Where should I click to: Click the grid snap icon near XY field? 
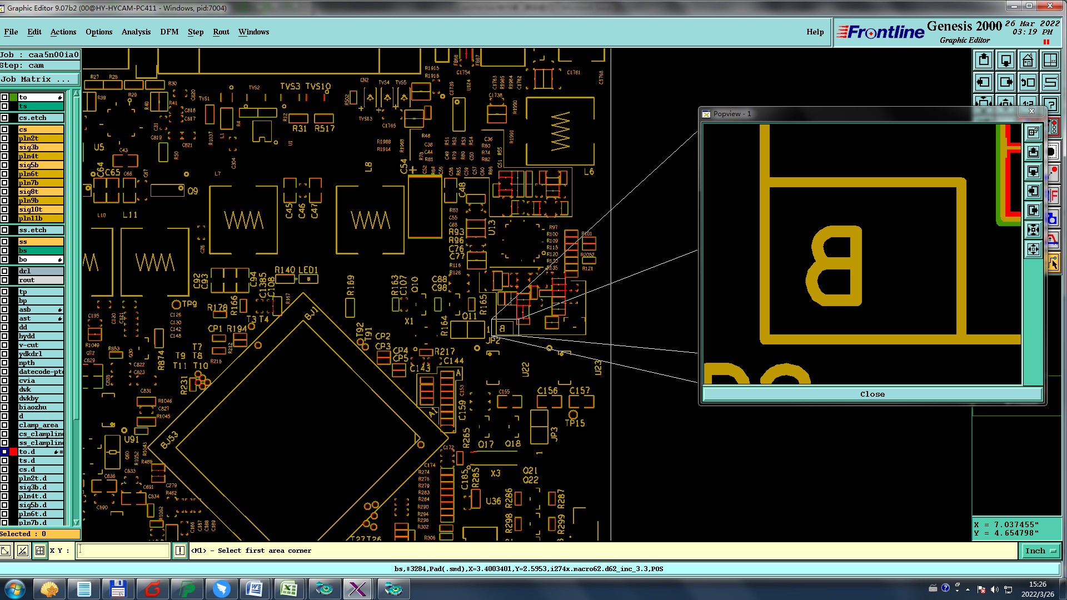pyautogui.click(x=40, y=551)
